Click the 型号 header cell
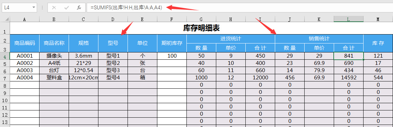 tap(113, 43)
